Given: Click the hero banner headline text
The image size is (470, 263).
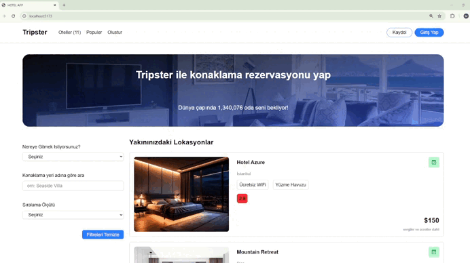Looking at the screenshot, I should click(233, 75).
